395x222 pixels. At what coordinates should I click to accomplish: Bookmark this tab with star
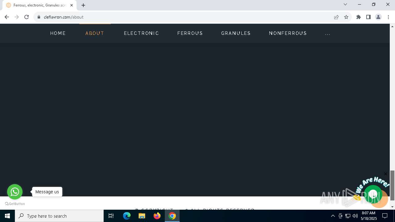(x=346, y=17)
